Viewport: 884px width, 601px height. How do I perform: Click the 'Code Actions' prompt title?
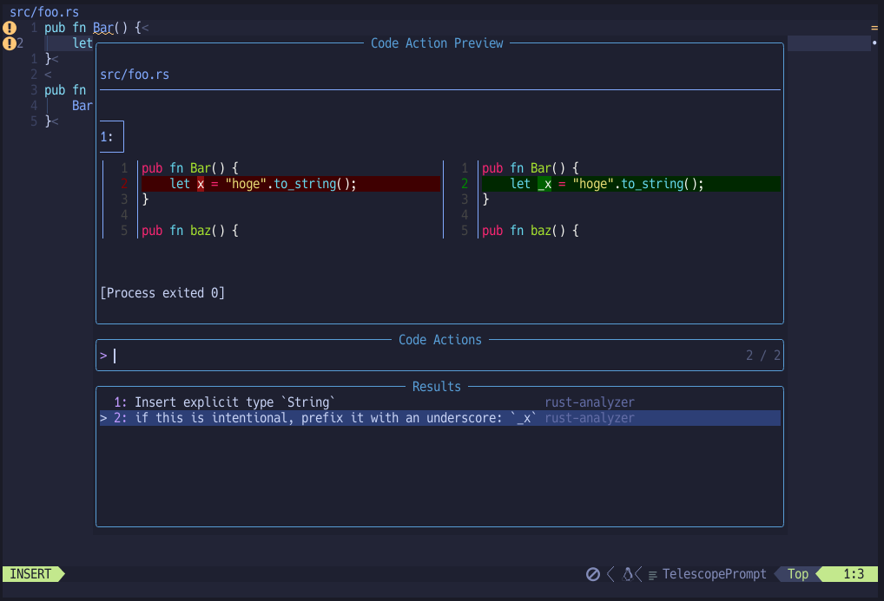[x=439, y=340]
